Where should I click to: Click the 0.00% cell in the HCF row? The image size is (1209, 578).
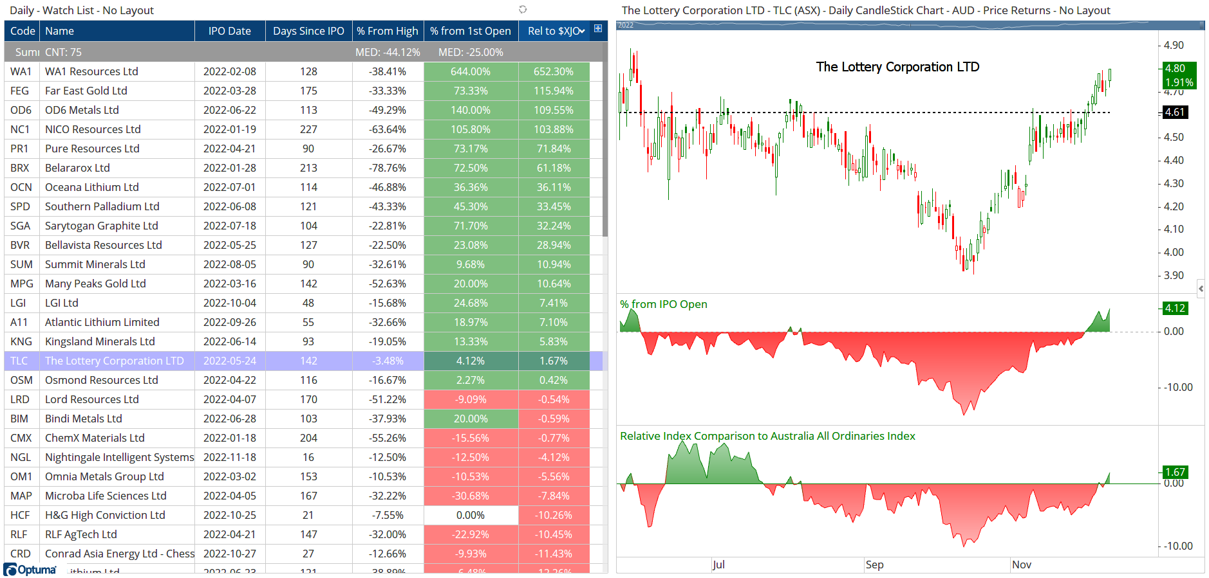point(471,515)
